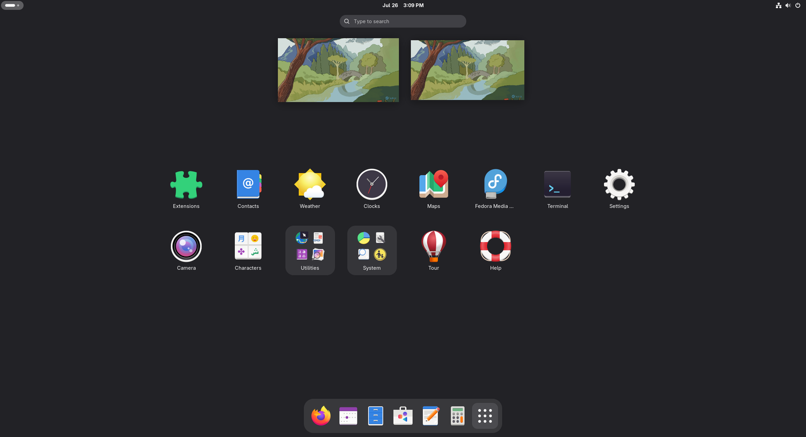
Task: Expand the System app folder
Action: [372, 251]
